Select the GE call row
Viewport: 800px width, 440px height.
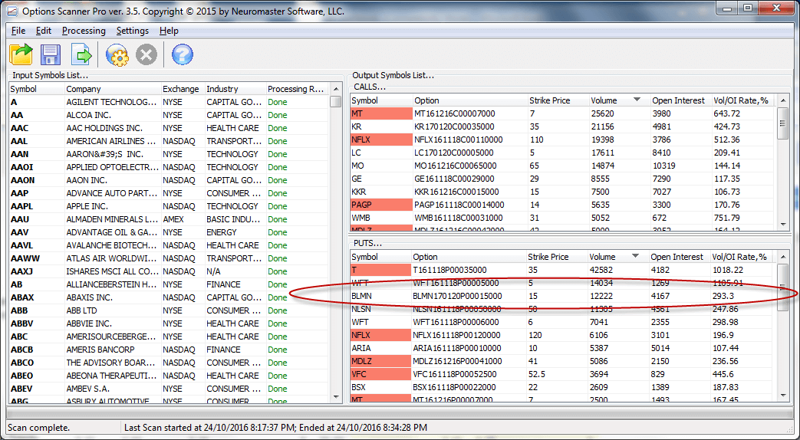pyautogui.click(x=563, y=179)
